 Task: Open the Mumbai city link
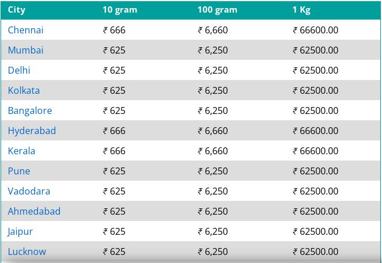coord(25,51)
